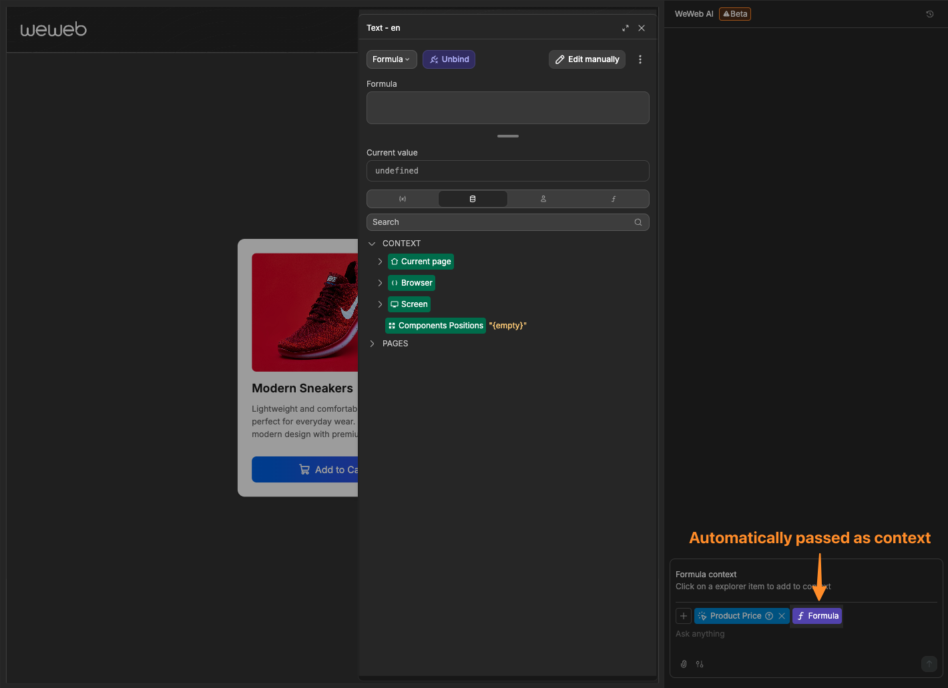Open the AI settings sliders icon

pyautogui.click(x=700, y=664)
